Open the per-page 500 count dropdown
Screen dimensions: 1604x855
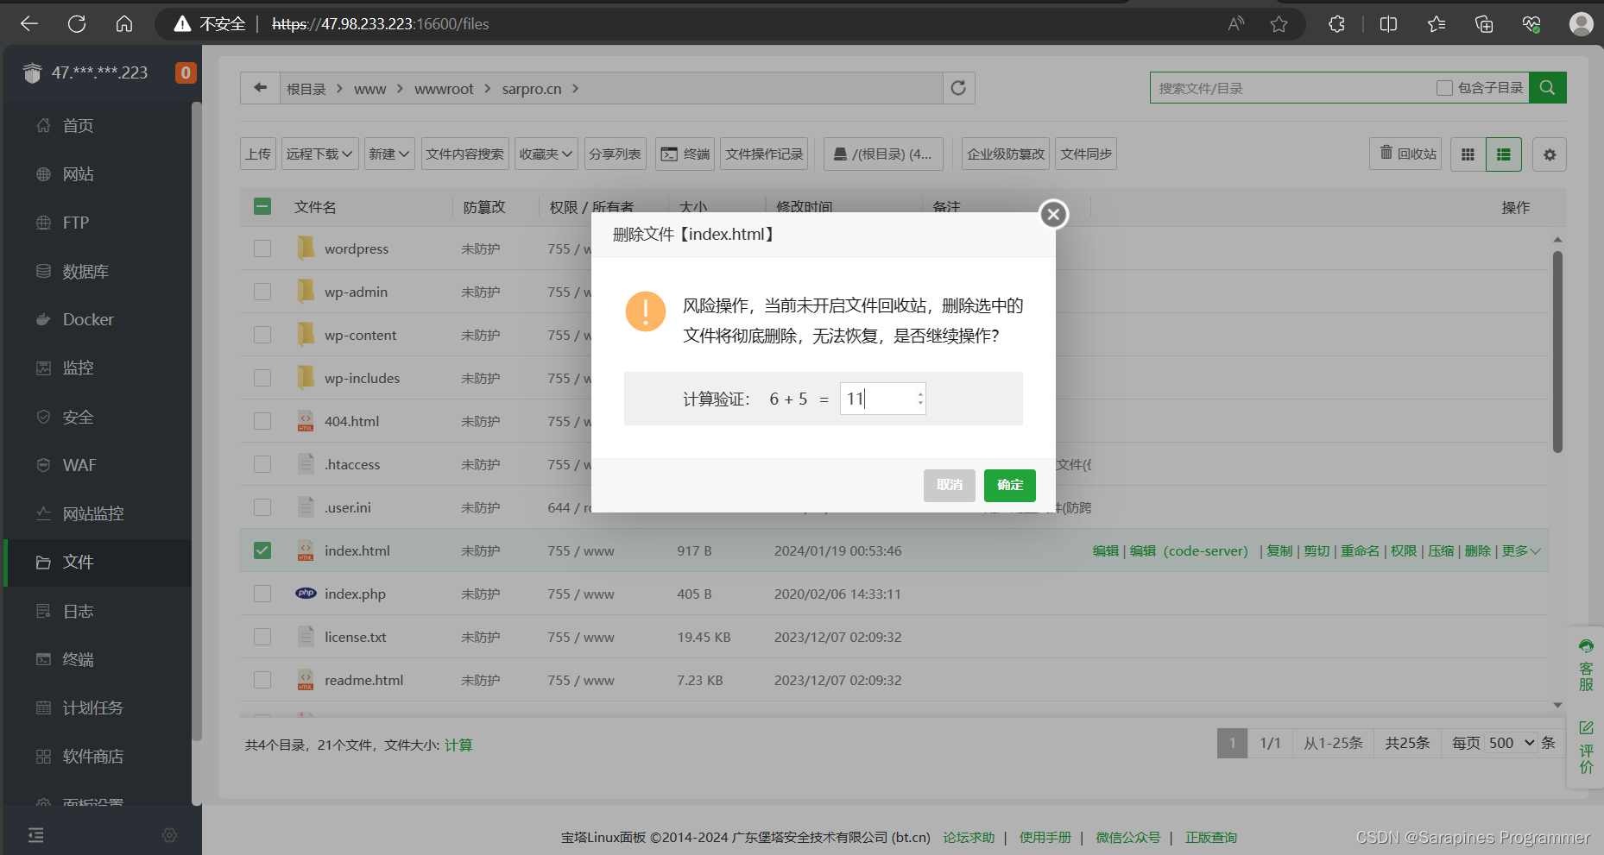pos(1511,743)
